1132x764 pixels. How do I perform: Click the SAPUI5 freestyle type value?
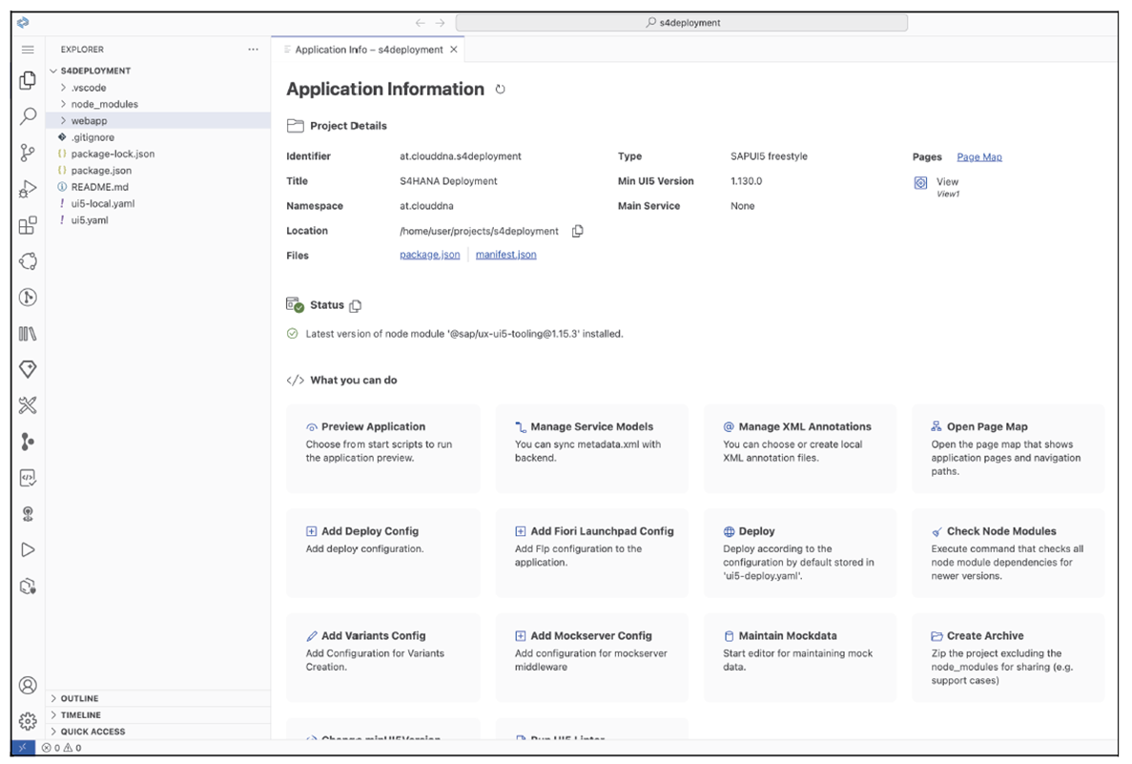click(769, 156)
